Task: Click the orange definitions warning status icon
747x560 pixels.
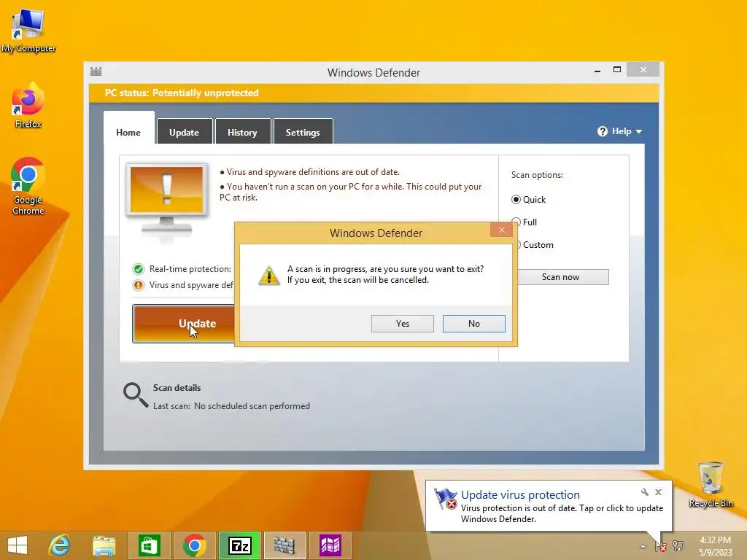Action: (x=139, y=285)
